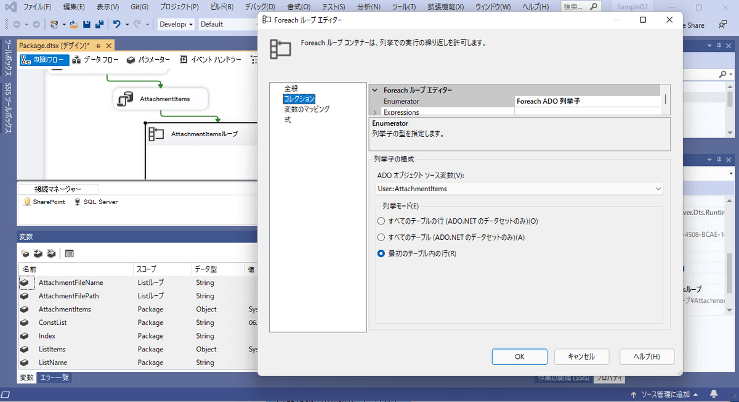Click the delete variable icon in 変数 panel
739x402 pixels.
pyautogui.click(x=51, y=253)
